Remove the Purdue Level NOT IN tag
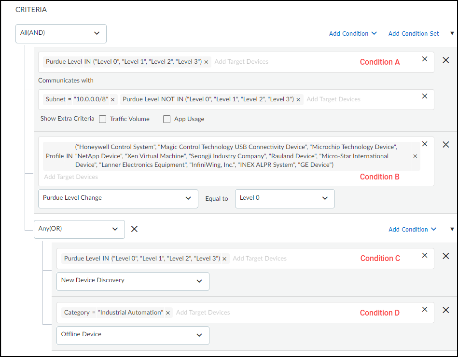Screen dimensions: 458x357 click(x=298, y=99)
